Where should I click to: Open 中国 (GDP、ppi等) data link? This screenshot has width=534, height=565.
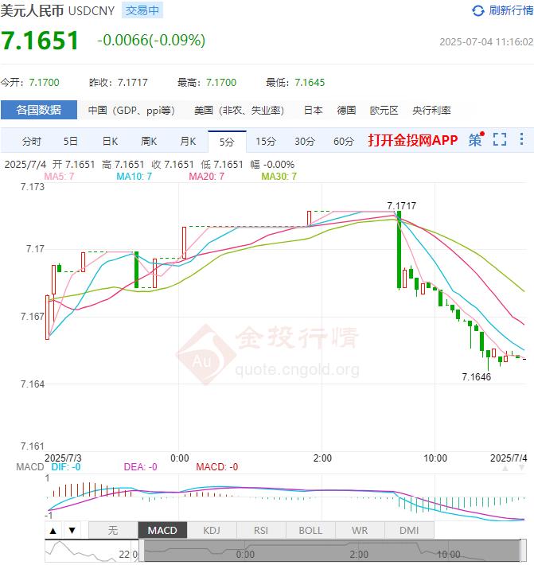[131, 111]
